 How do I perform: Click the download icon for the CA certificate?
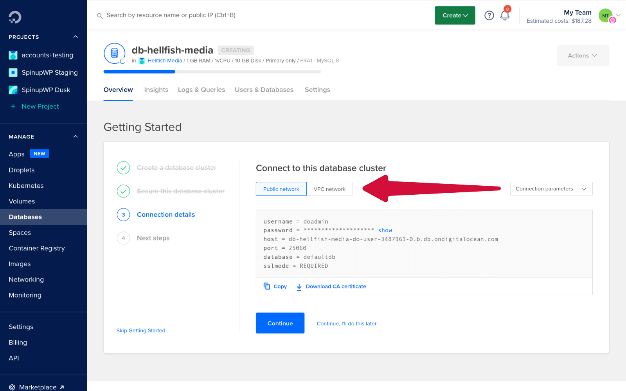tap(299, 286)
